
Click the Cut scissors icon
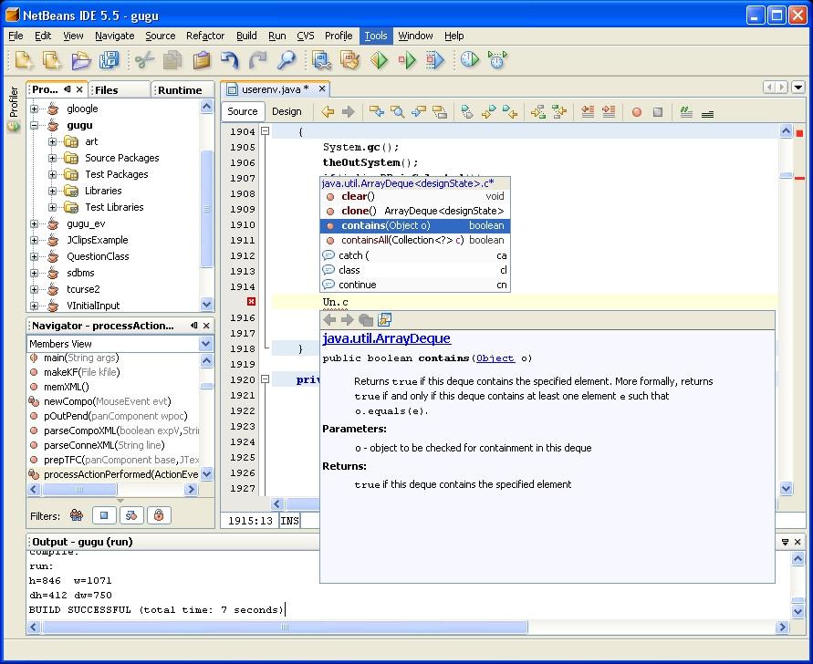(x=145, y=60)
